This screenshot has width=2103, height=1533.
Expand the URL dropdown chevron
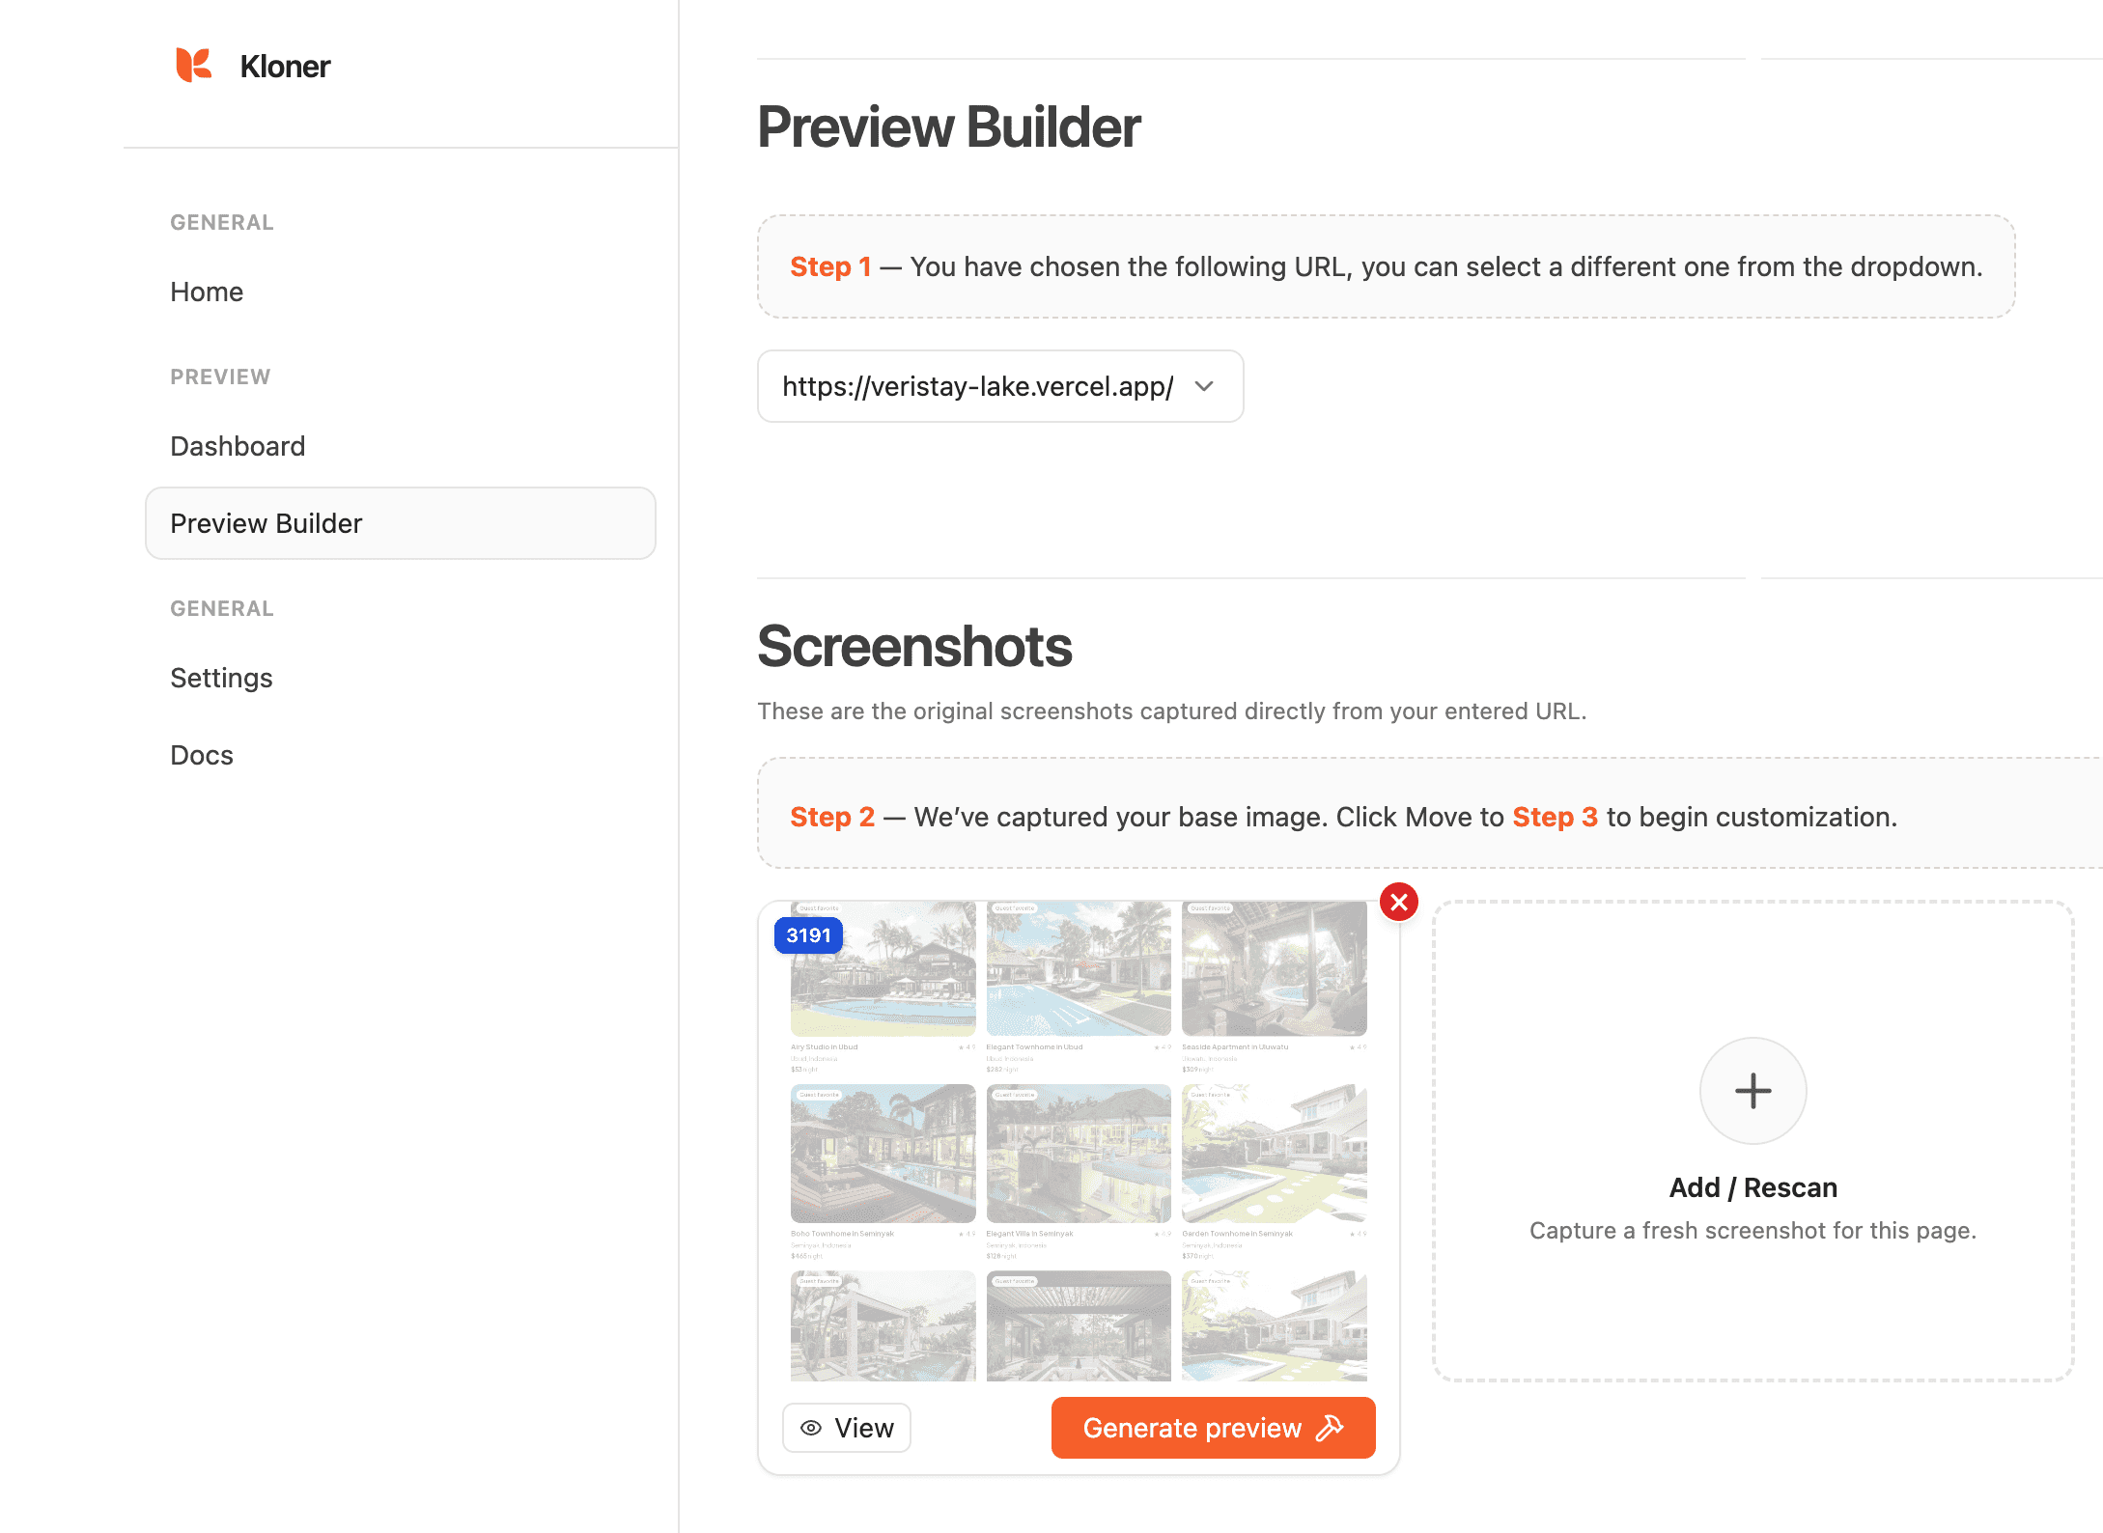point(1204,386)
